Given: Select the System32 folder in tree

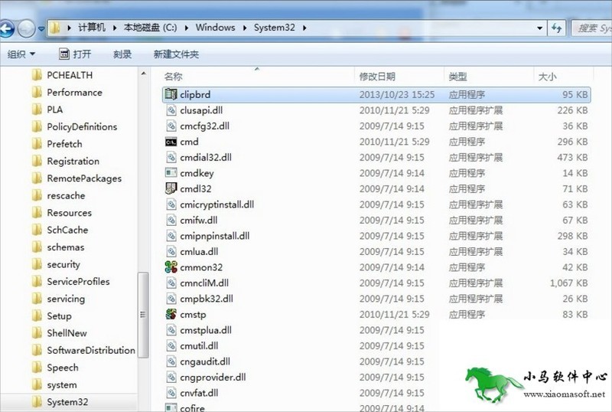Looking at the screenshot, I should tap(60, 402).
